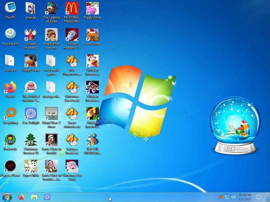Select the popcap folder icon
The image size is (270, 202).
coord(31,11)
